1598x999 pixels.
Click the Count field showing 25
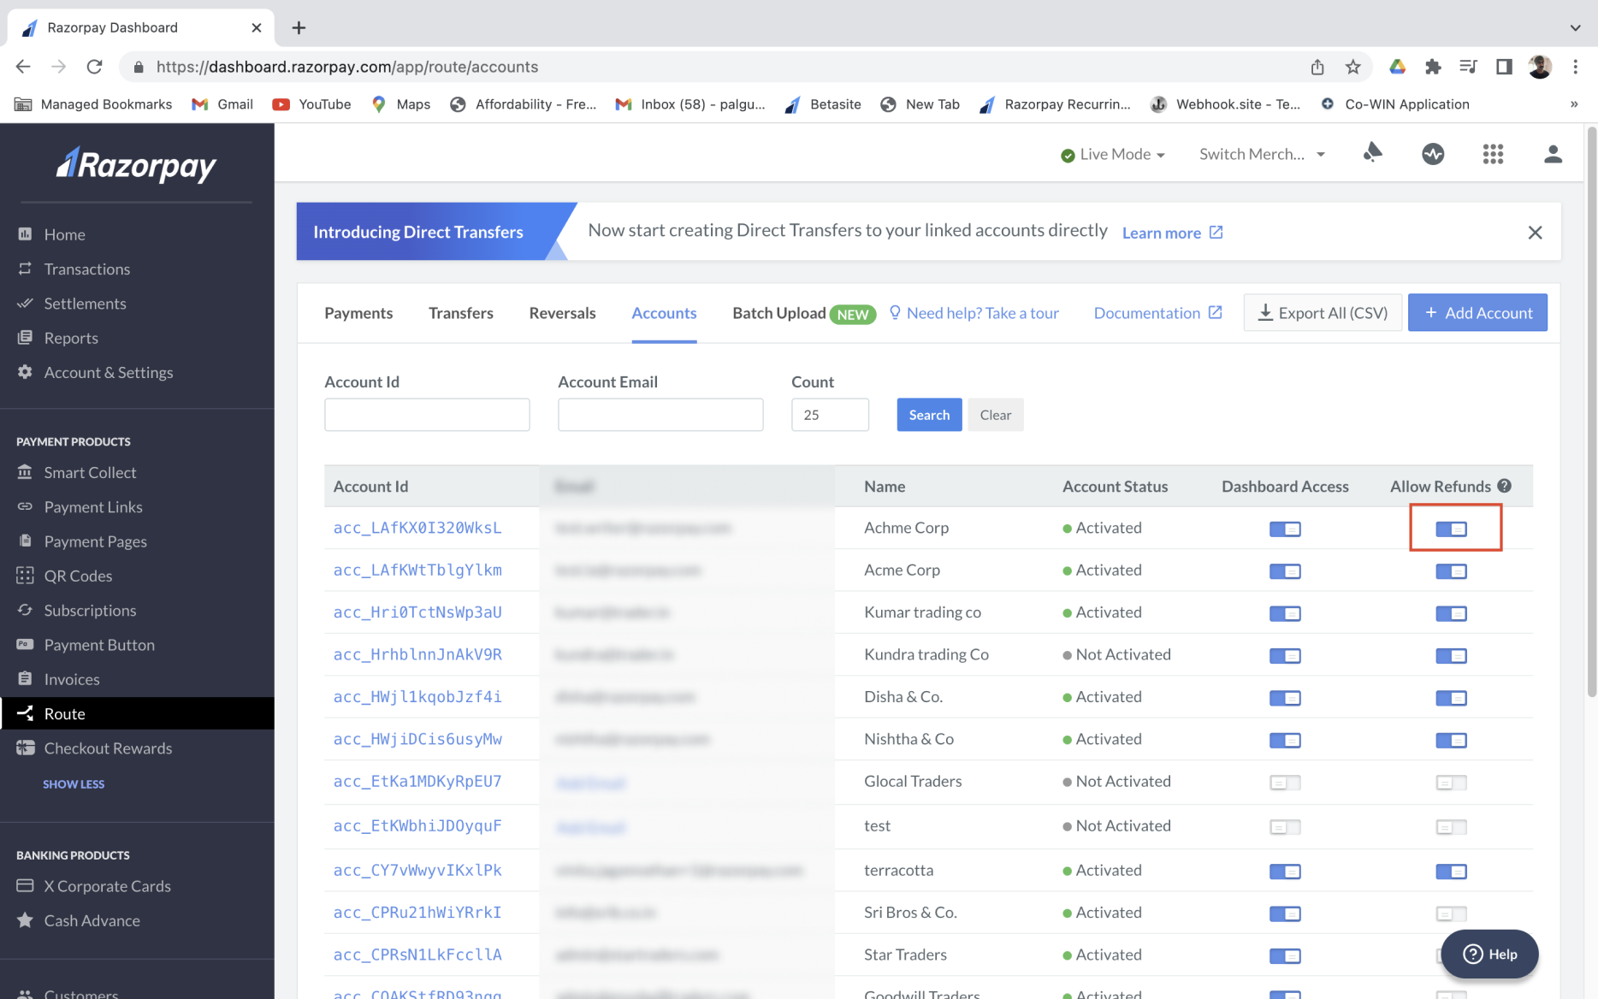[x=830, y=415]
